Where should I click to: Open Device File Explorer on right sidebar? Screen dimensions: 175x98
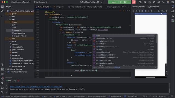[173, 16]
